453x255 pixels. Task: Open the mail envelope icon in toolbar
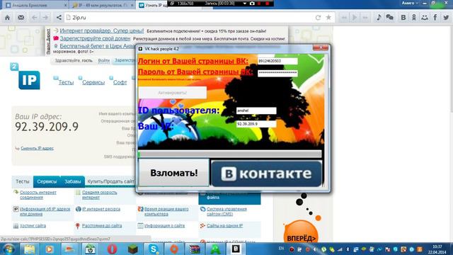pos(21,18)
